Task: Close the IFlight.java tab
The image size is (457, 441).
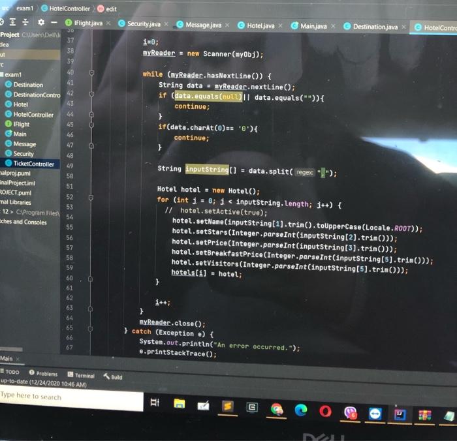Action: pyautogui.click(x=108, y=23)
